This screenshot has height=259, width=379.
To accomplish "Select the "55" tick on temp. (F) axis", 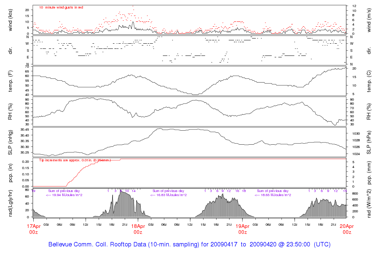I will pos(27,81).
